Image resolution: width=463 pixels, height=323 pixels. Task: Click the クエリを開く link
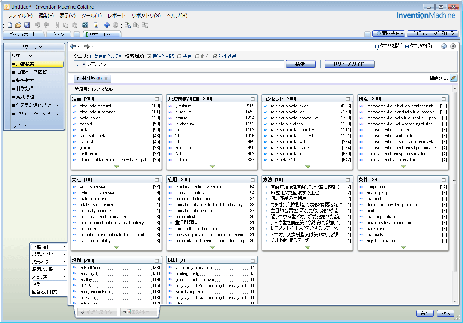point(391,46)
